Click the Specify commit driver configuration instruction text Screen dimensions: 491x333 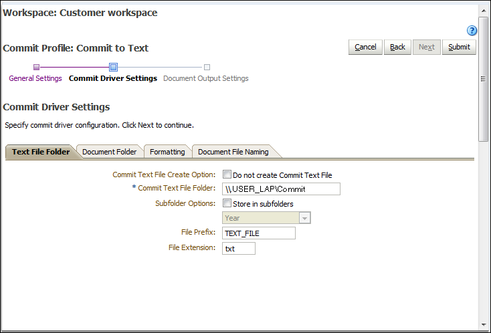tap(99, 125)
